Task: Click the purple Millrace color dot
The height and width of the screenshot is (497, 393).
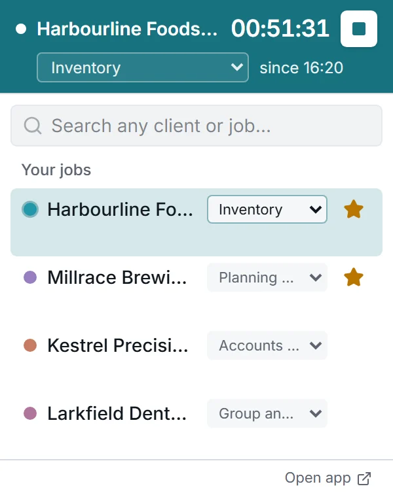Action: coord(30,277)
